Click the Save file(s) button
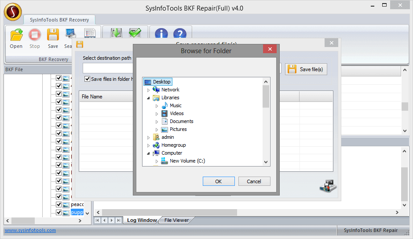The height and width of the screenshot is (239, 413). (306, 69)
